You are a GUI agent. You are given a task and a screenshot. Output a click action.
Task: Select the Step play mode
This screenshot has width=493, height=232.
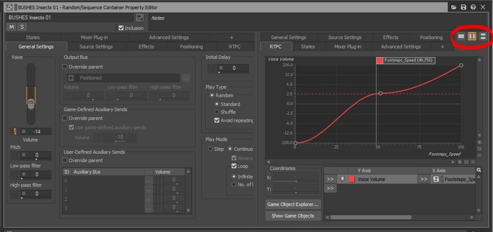coord(210,149)
